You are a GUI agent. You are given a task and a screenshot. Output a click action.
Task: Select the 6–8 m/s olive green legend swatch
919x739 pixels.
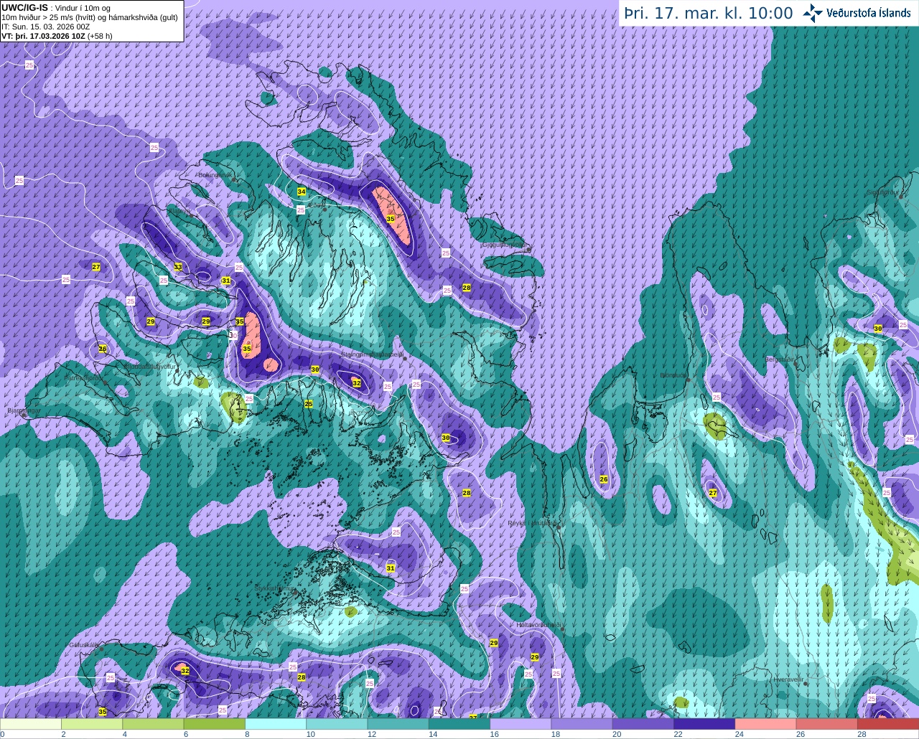click(x=215, y=724)
